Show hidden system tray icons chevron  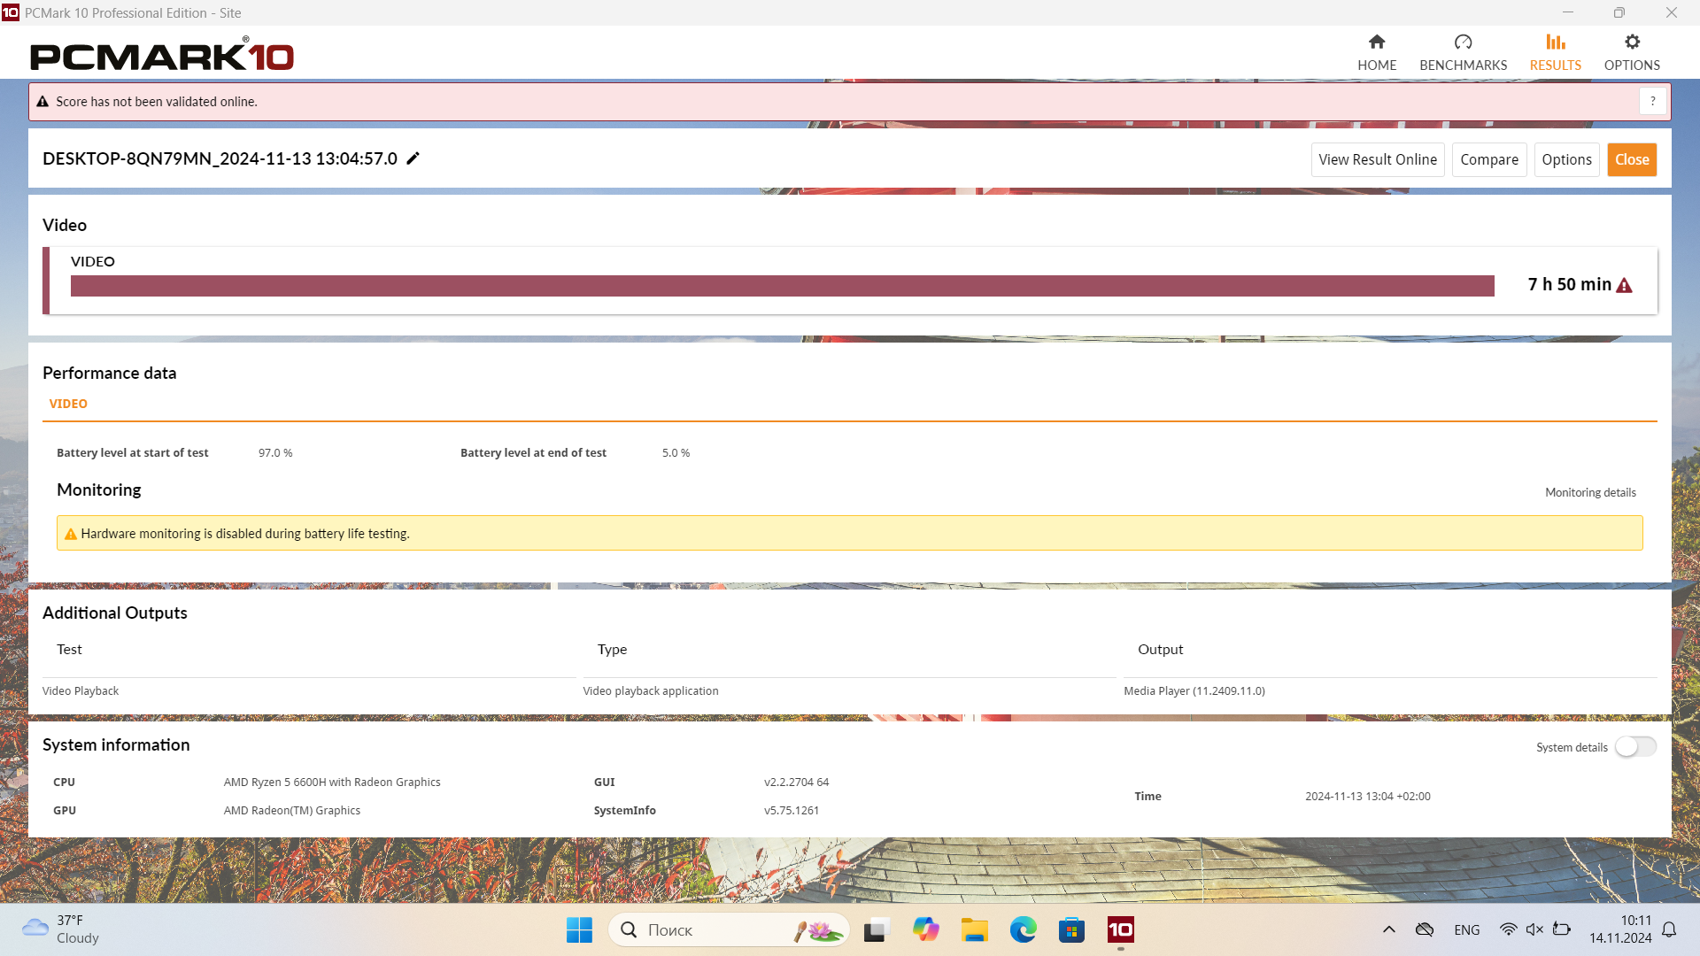(1388, 929)
